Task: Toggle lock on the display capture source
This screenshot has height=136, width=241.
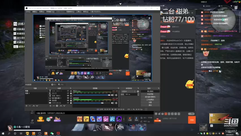Action: 71,98
